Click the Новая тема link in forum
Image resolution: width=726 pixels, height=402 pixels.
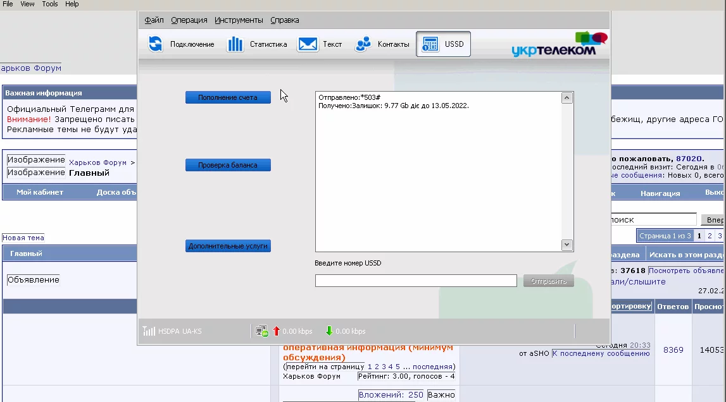[23, 238]
